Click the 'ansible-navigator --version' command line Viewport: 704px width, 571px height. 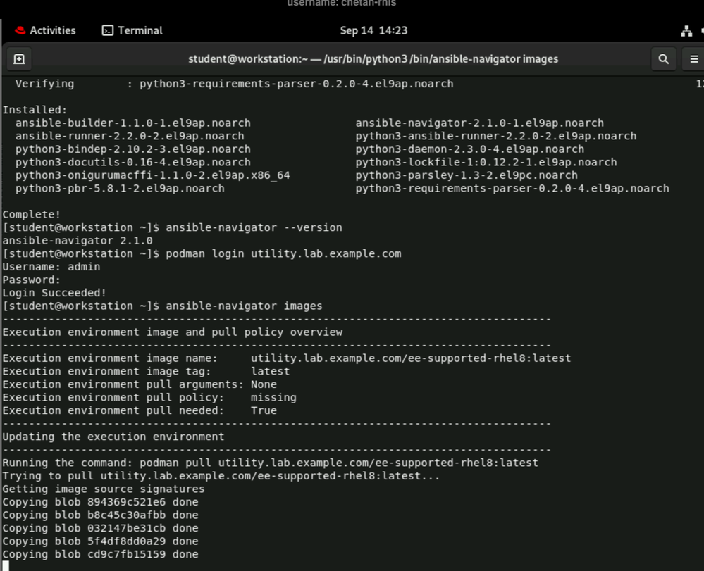coord(254,227)
